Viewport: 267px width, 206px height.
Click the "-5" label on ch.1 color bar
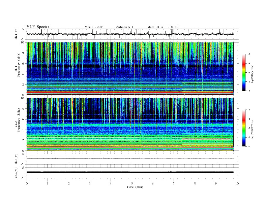[x=249, y=73]
